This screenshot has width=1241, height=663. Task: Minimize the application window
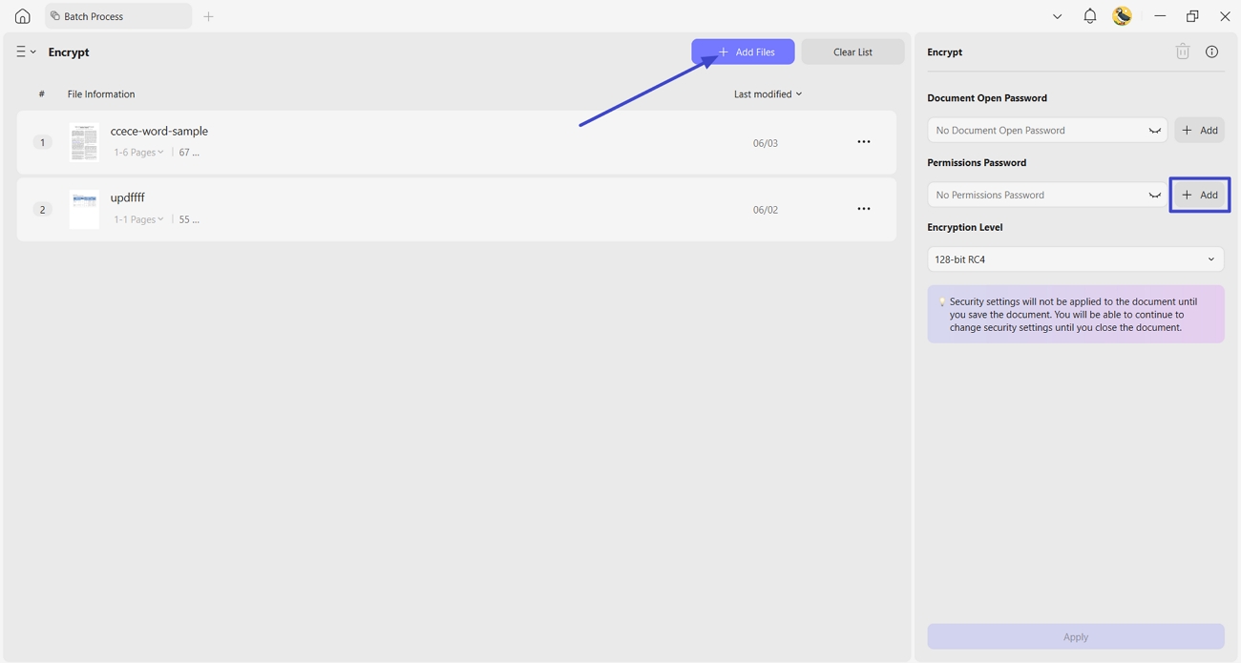point(1160,16)
